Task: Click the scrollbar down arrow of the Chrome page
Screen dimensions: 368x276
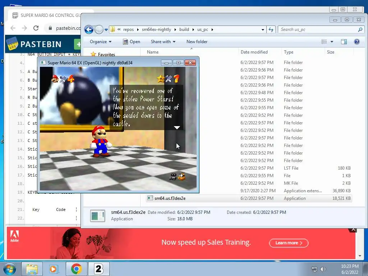Action: pos(360,256)
